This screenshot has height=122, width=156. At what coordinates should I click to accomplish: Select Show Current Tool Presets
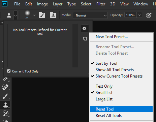click(121, 76)
